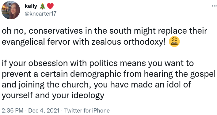The image size is (217, 115).
Task: Open the kelly display name profile link
Action: [x=31, y=6]
